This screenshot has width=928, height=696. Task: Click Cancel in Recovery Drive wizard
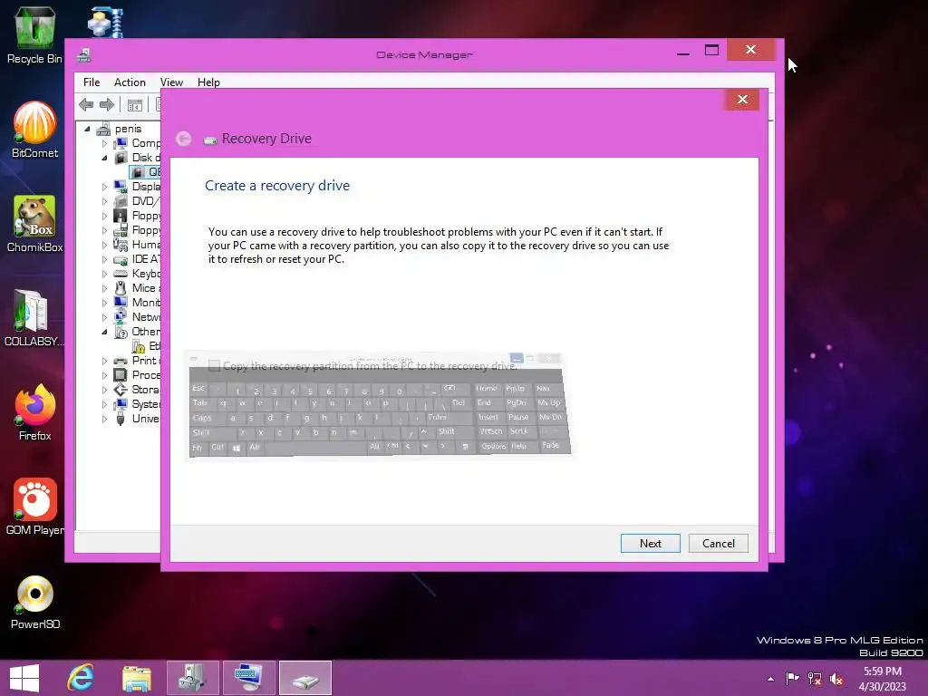point(718,544)
